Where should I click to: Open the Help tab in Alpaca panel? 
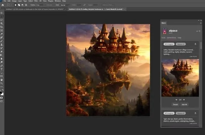click(179, 38)
